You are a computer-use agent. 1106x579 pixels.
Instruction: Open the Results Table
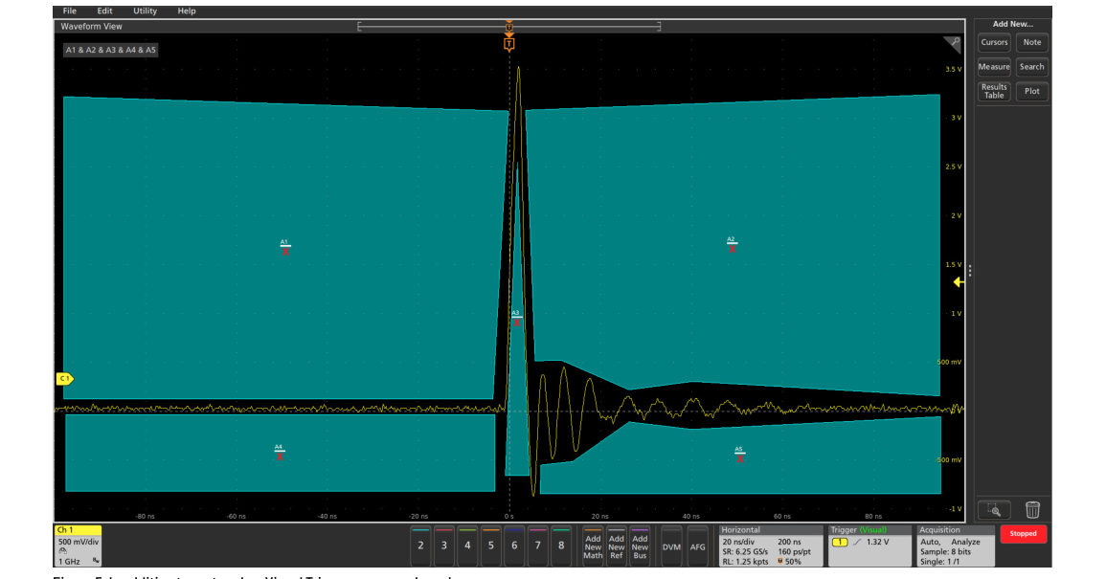tap(994, 91)
